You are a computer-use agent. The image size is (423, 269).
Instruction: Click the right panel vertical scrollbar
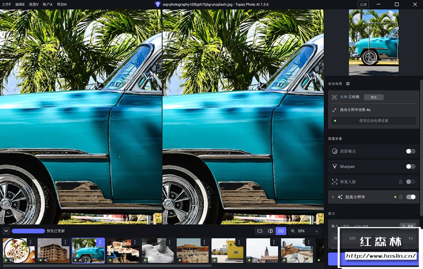tap(421, 148)
